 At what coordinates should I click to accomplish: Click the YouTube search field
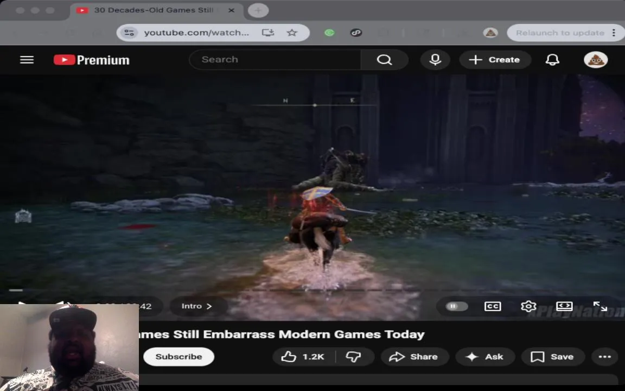click(x=275, y=59)
